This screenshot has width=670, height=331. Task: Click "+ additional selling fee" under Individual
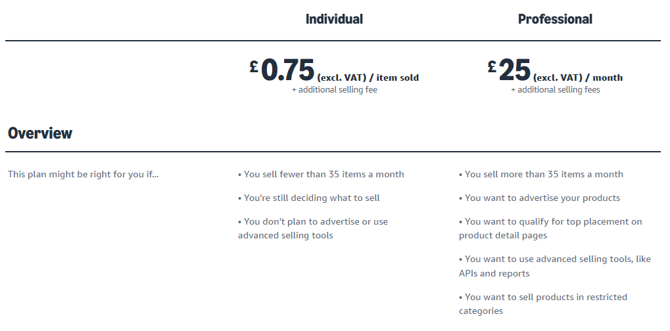tap(334, 90)
